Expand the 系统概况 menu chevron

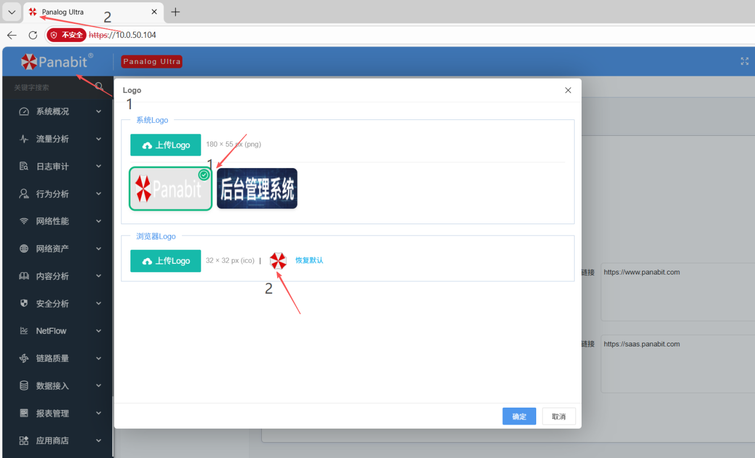[99, 112]
